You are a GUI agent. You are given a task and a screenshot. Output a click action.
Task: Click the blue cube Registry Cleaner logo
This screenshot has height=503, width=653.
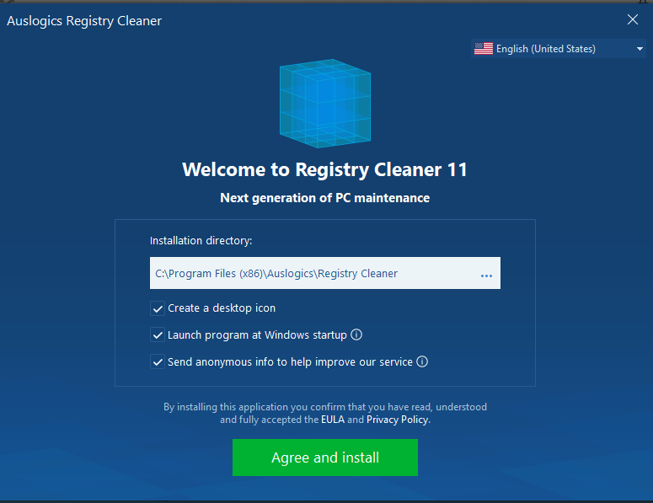[325, 104]
